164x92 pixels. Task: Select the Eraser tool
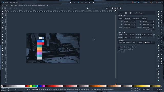3,60
